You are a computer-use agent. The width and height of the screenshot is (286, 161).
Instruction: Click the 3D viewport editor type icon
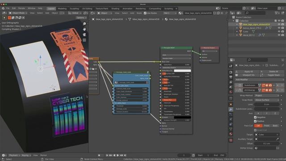(x=4, y=13)
